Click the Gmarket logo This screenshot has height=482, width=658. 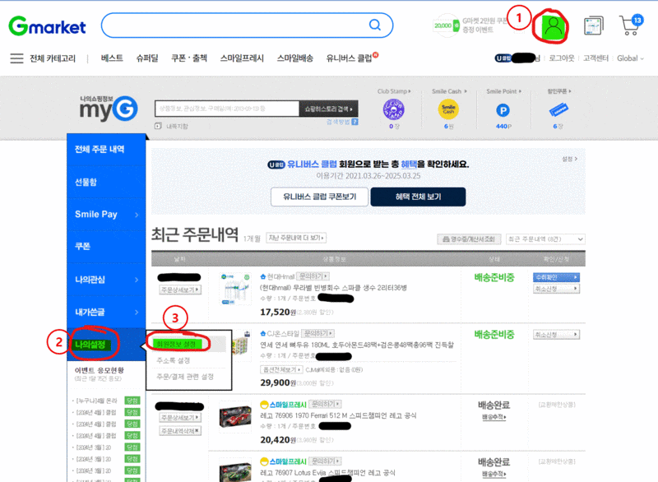[x=47, y=26]
